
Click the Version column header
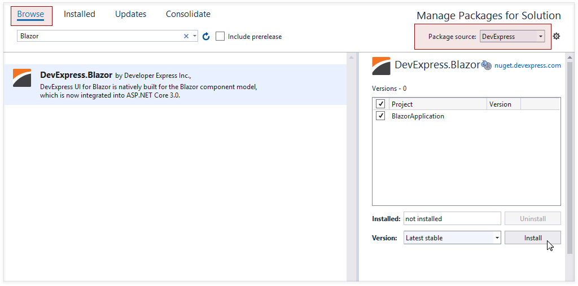point(503,104)
